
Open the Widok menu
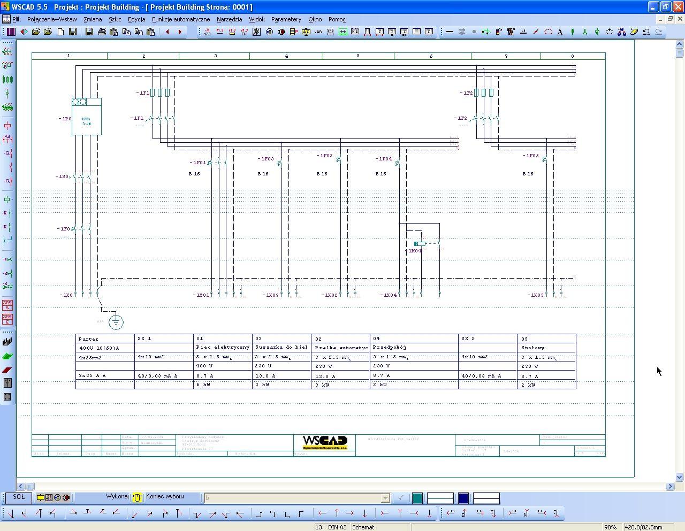point(257,19)
